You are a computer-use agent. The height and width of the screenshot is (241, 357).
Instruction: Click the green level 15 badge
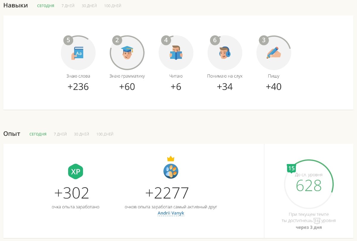(x=291, y=168)
